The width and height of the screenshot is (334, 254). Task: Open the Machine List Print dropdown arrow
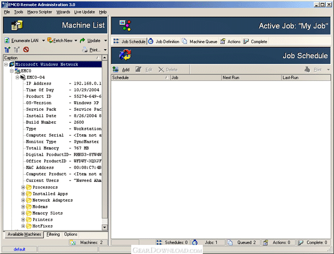coord(105,50)
